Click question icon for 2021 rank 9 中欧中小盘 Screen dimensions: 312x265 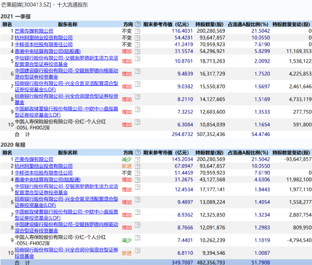(137, 109)
